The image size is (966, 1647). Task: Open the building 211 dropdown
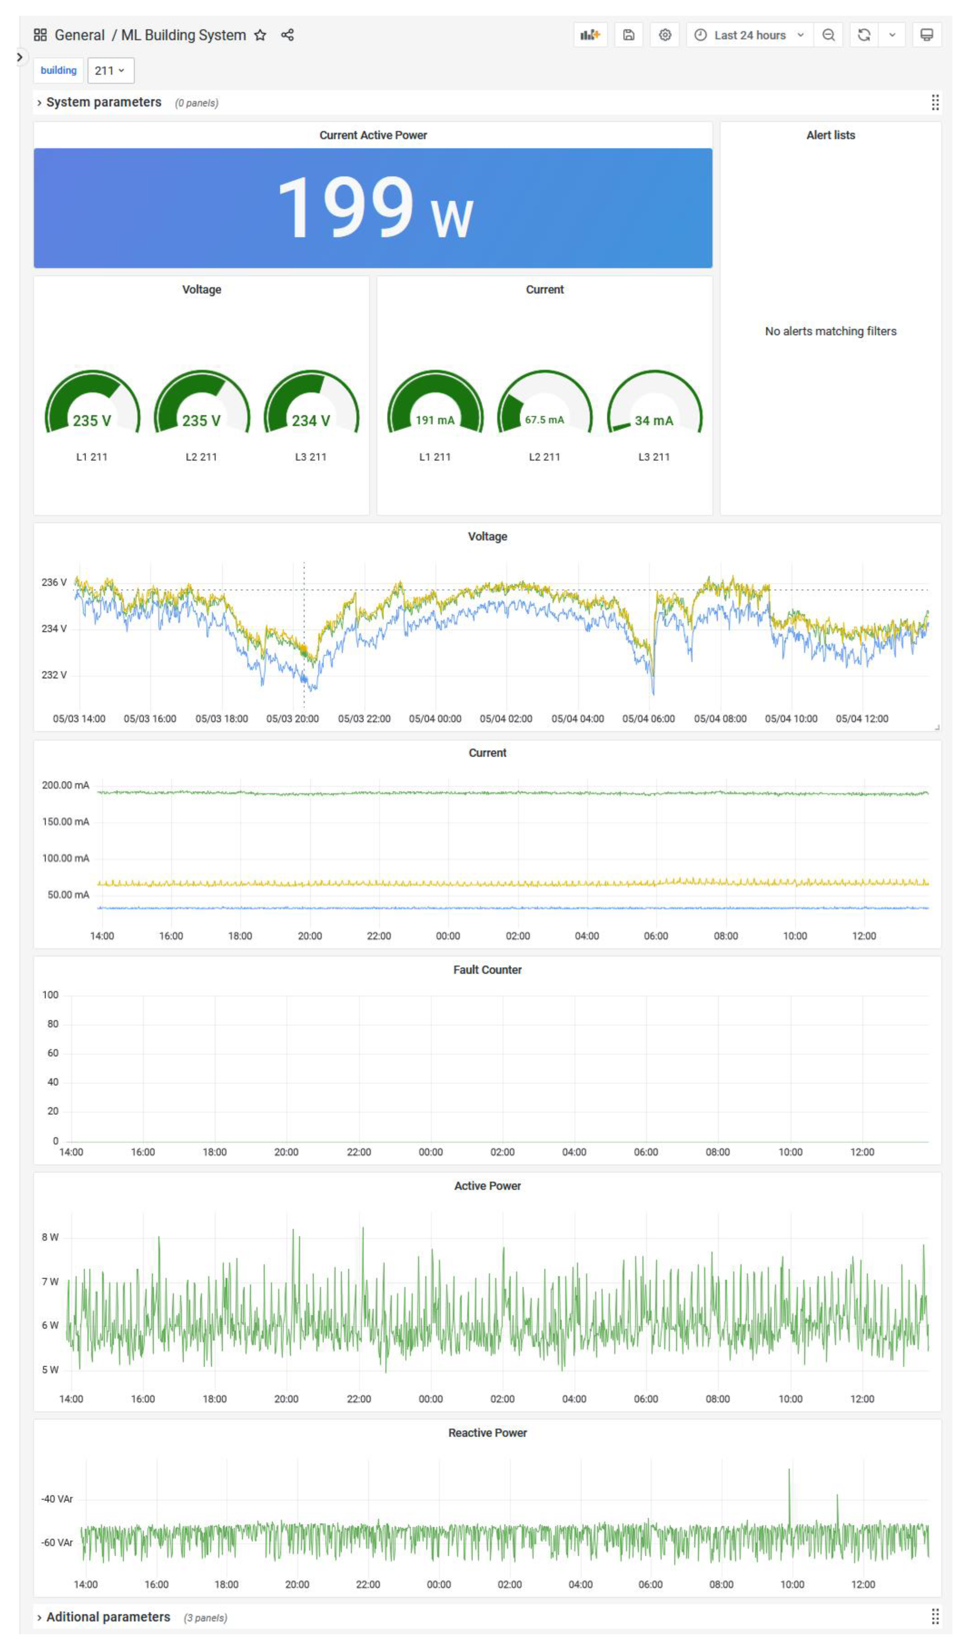[110, 71]
